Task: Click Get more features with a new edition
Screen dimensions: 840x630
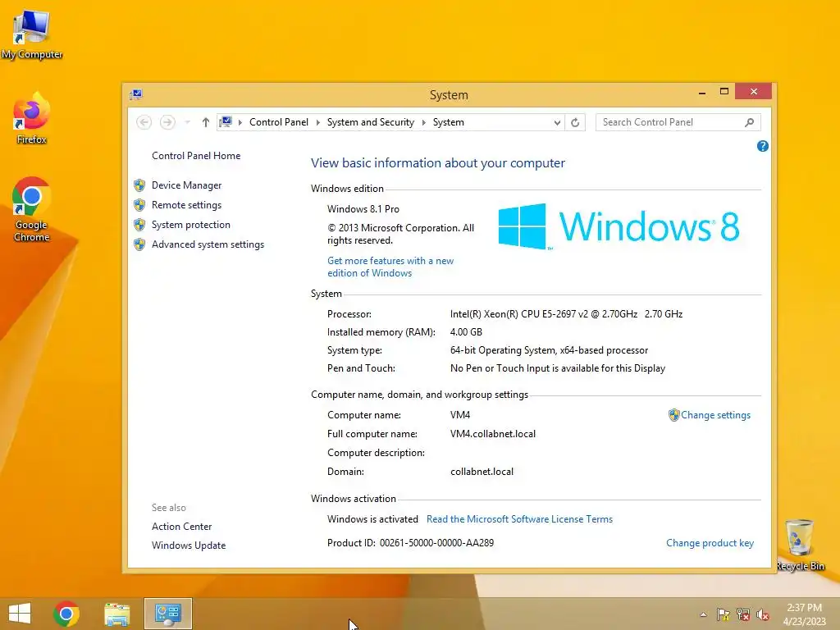Action: pos(390,267)
